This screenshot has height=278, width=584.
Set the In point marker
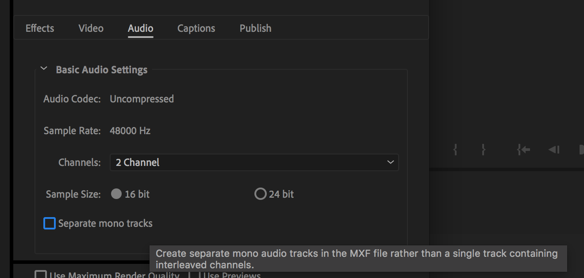[454, 150]
